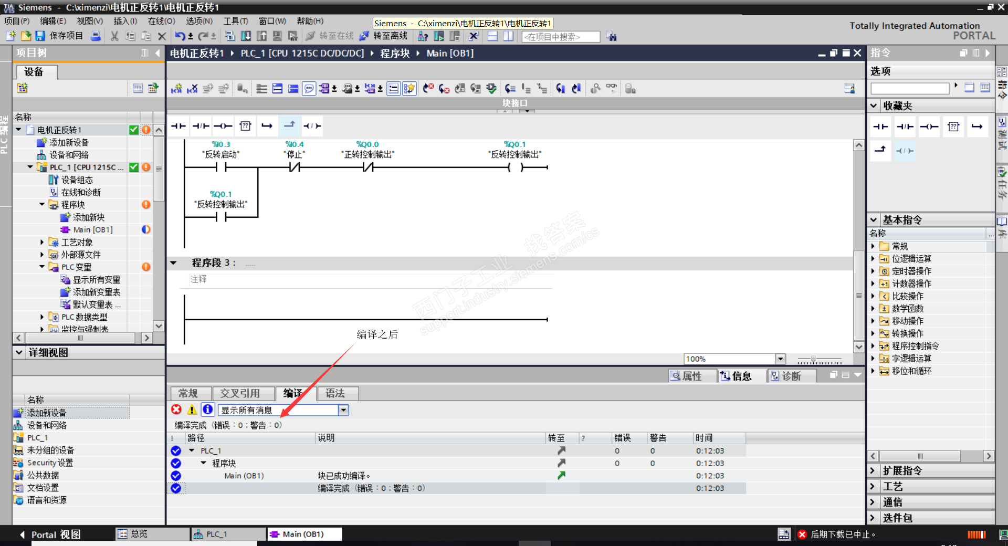
Task: Collapse the 收藏夹 section
Action: point(874,106)
